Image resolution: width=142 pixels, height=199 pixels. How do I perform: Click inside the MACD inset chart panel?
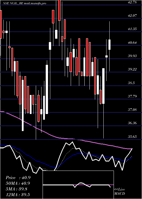(78, 185)
